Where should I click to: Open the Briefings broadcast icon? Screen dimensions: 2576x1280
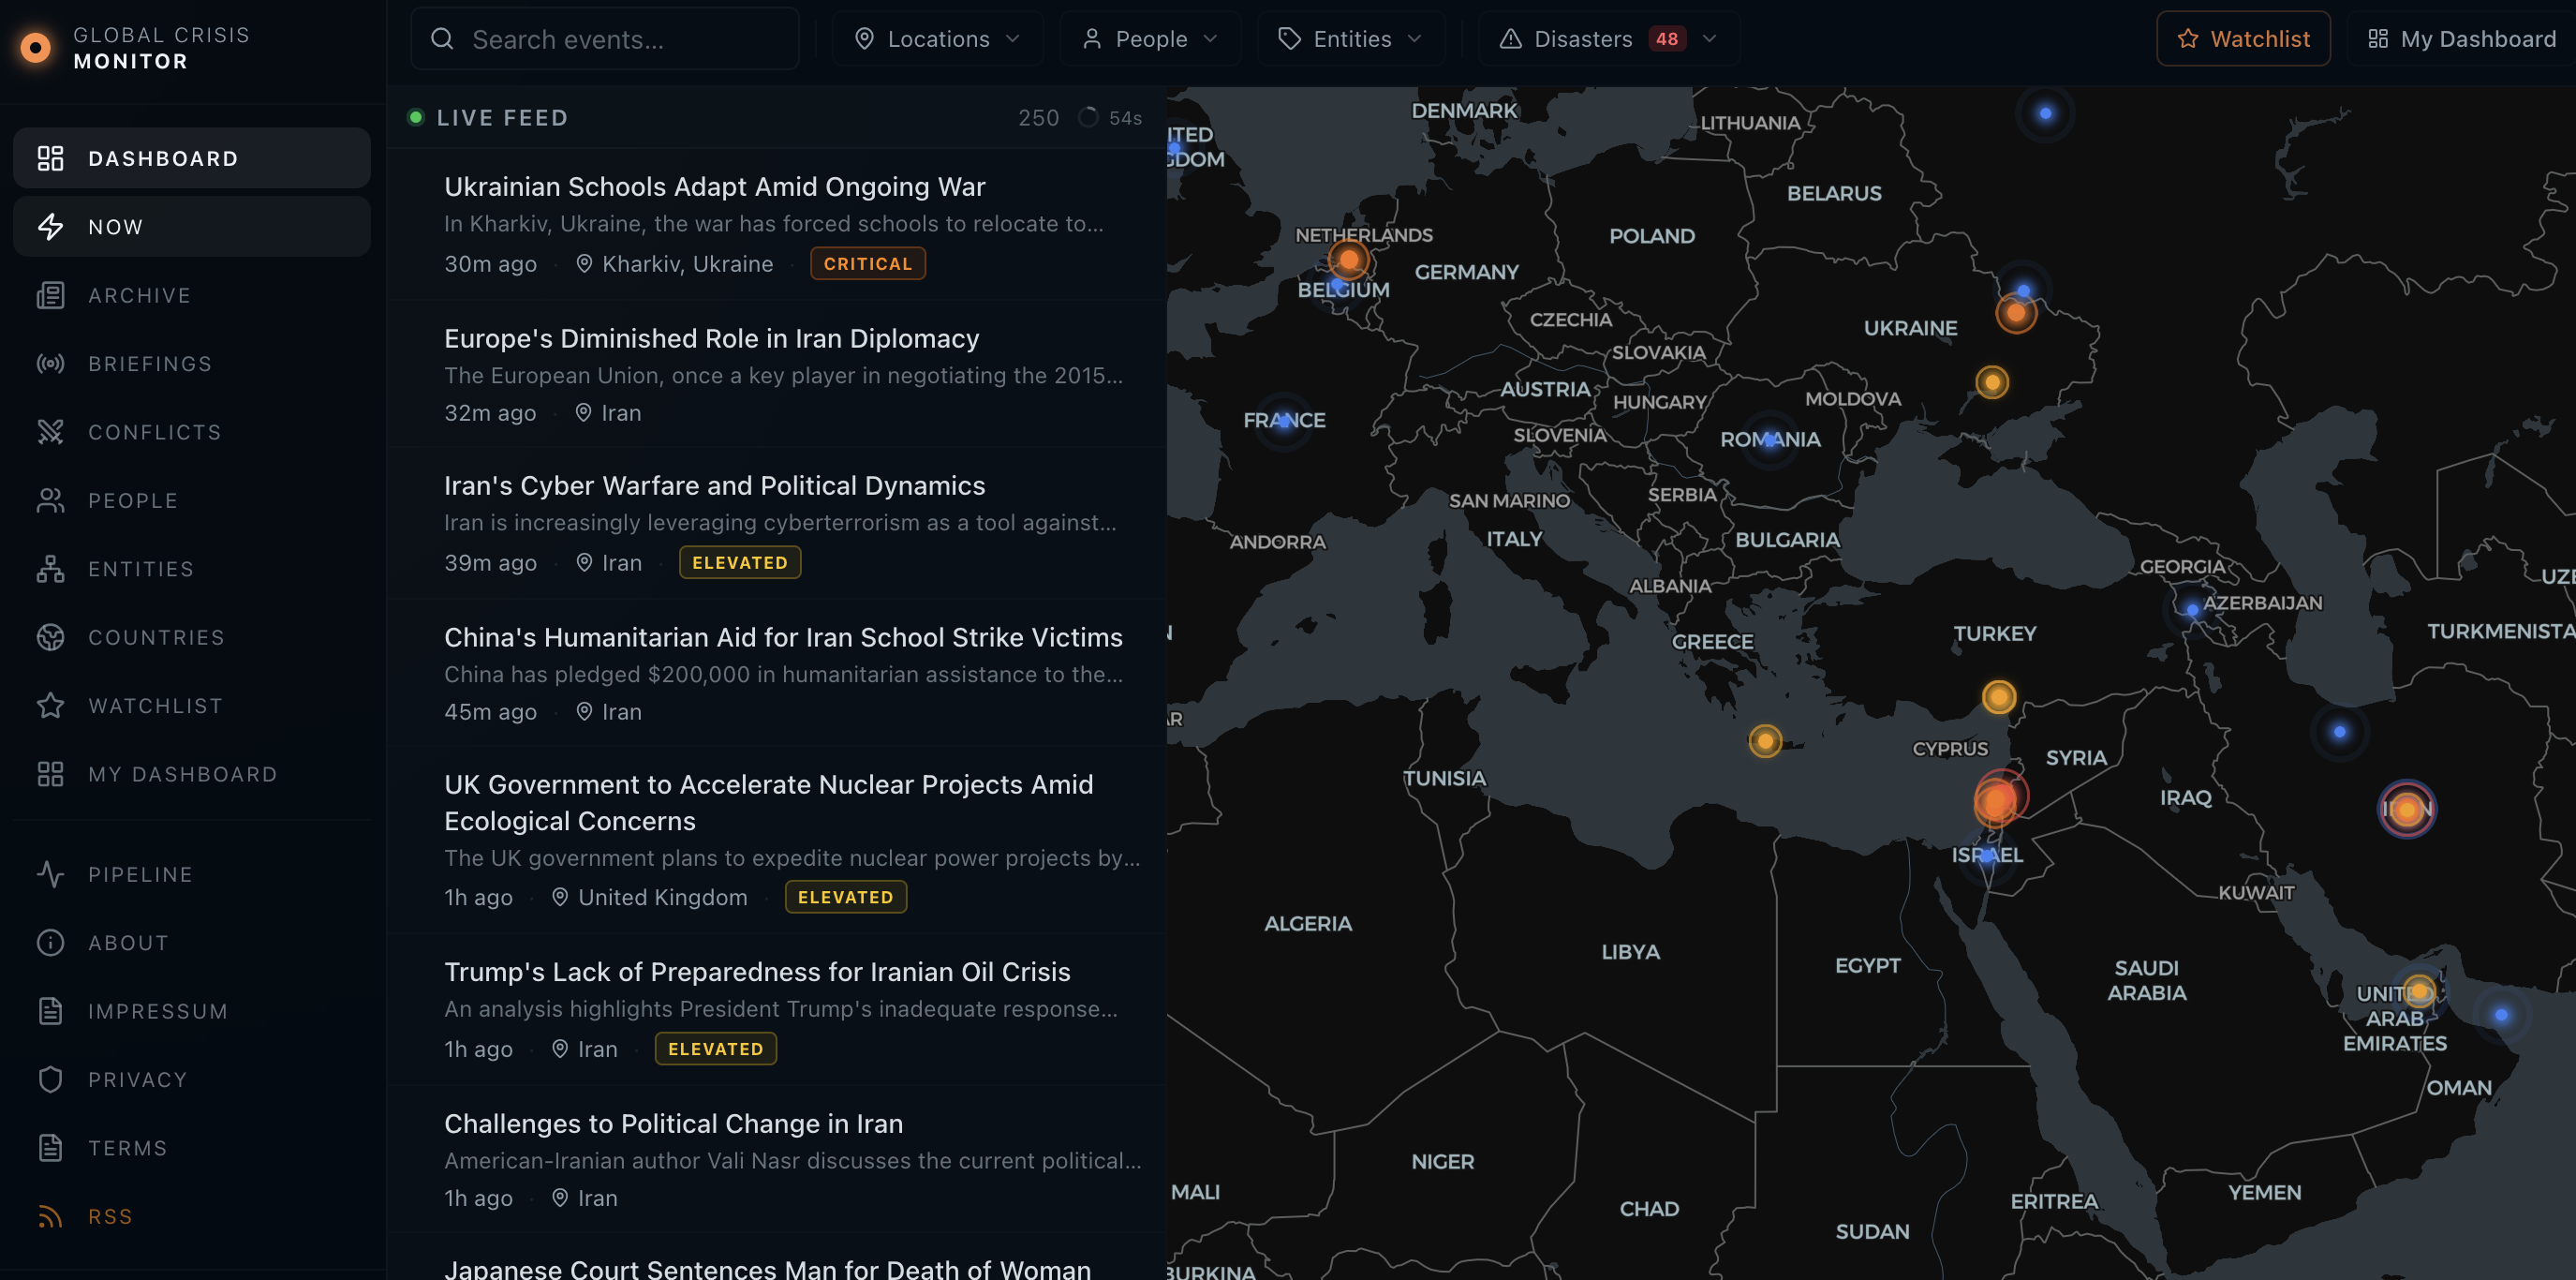50,363
